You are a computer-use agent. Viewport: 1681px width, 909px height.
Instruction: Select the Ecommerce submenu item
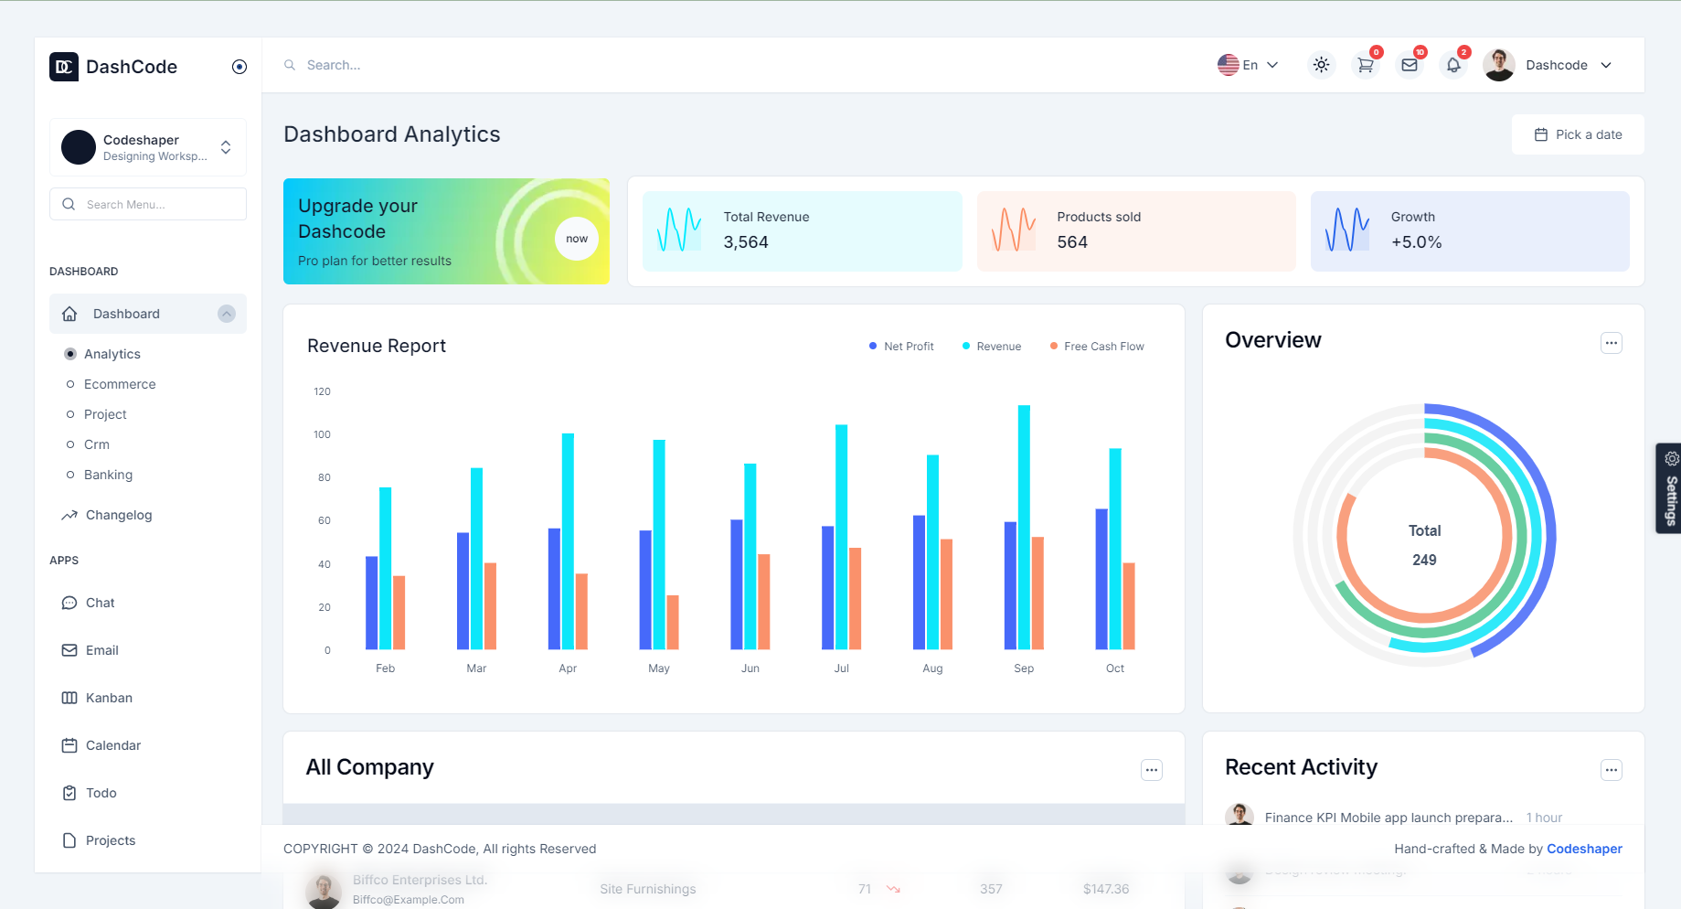pyautogui.click(x=120, y=384)
